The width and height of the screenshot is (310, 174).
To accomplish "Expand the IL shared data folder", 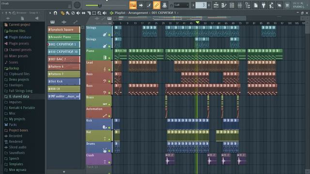I will (x=19, y=97).
